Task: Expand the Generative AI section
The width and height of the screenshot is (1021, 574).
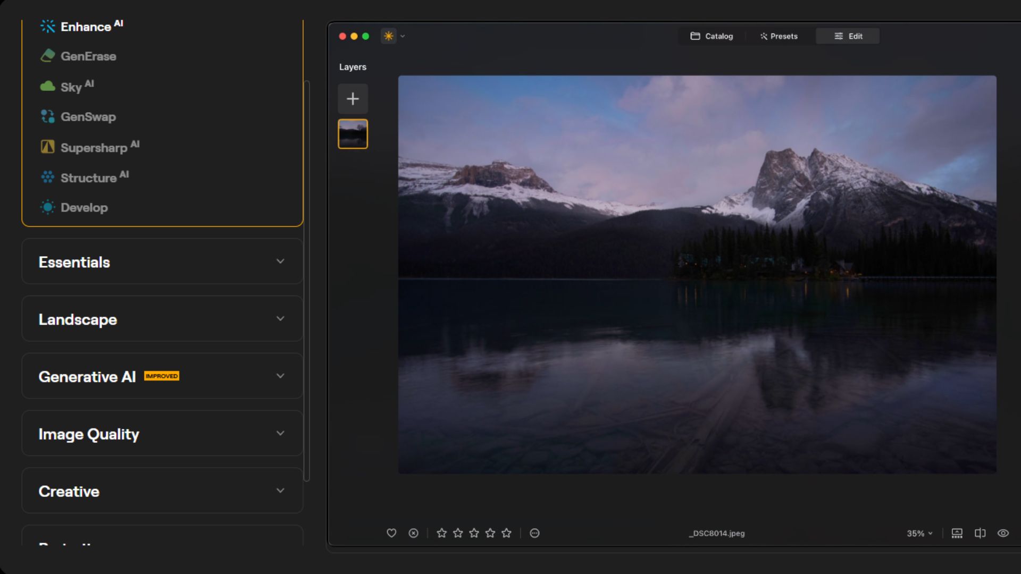Action: [162, 376]
